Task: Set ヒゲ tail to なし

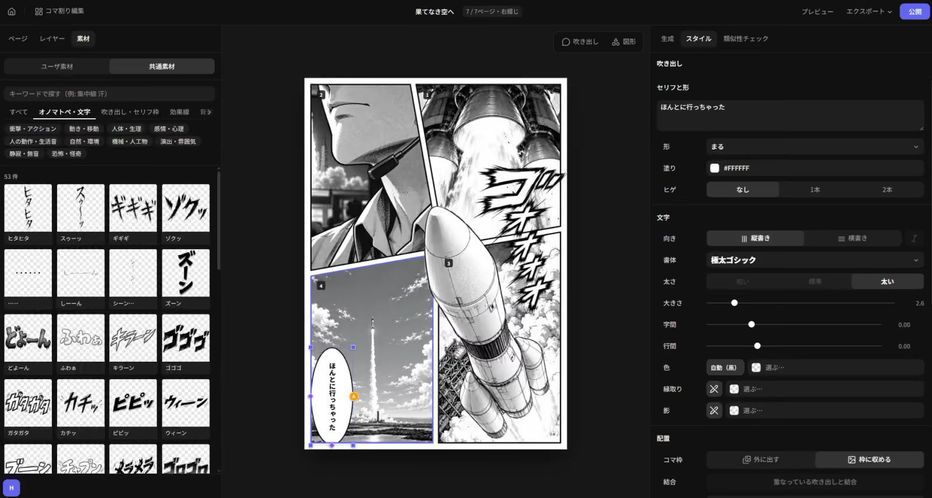Action: (x=743, y=190)
